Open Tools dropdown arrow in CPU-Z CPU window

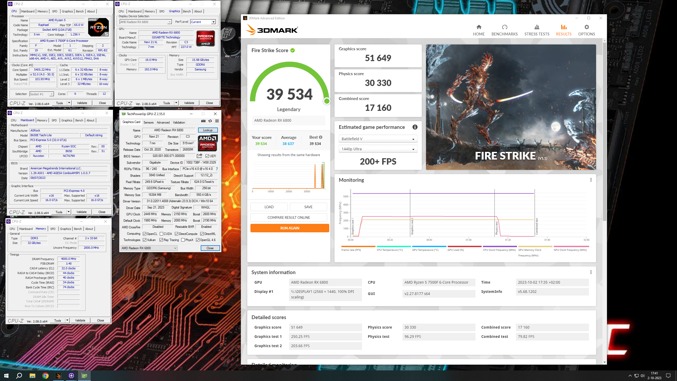(69, 103)
